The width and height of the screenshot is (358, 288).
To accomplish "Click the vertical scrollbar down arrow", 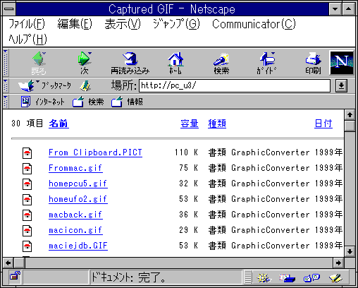I will click(350, 251).
